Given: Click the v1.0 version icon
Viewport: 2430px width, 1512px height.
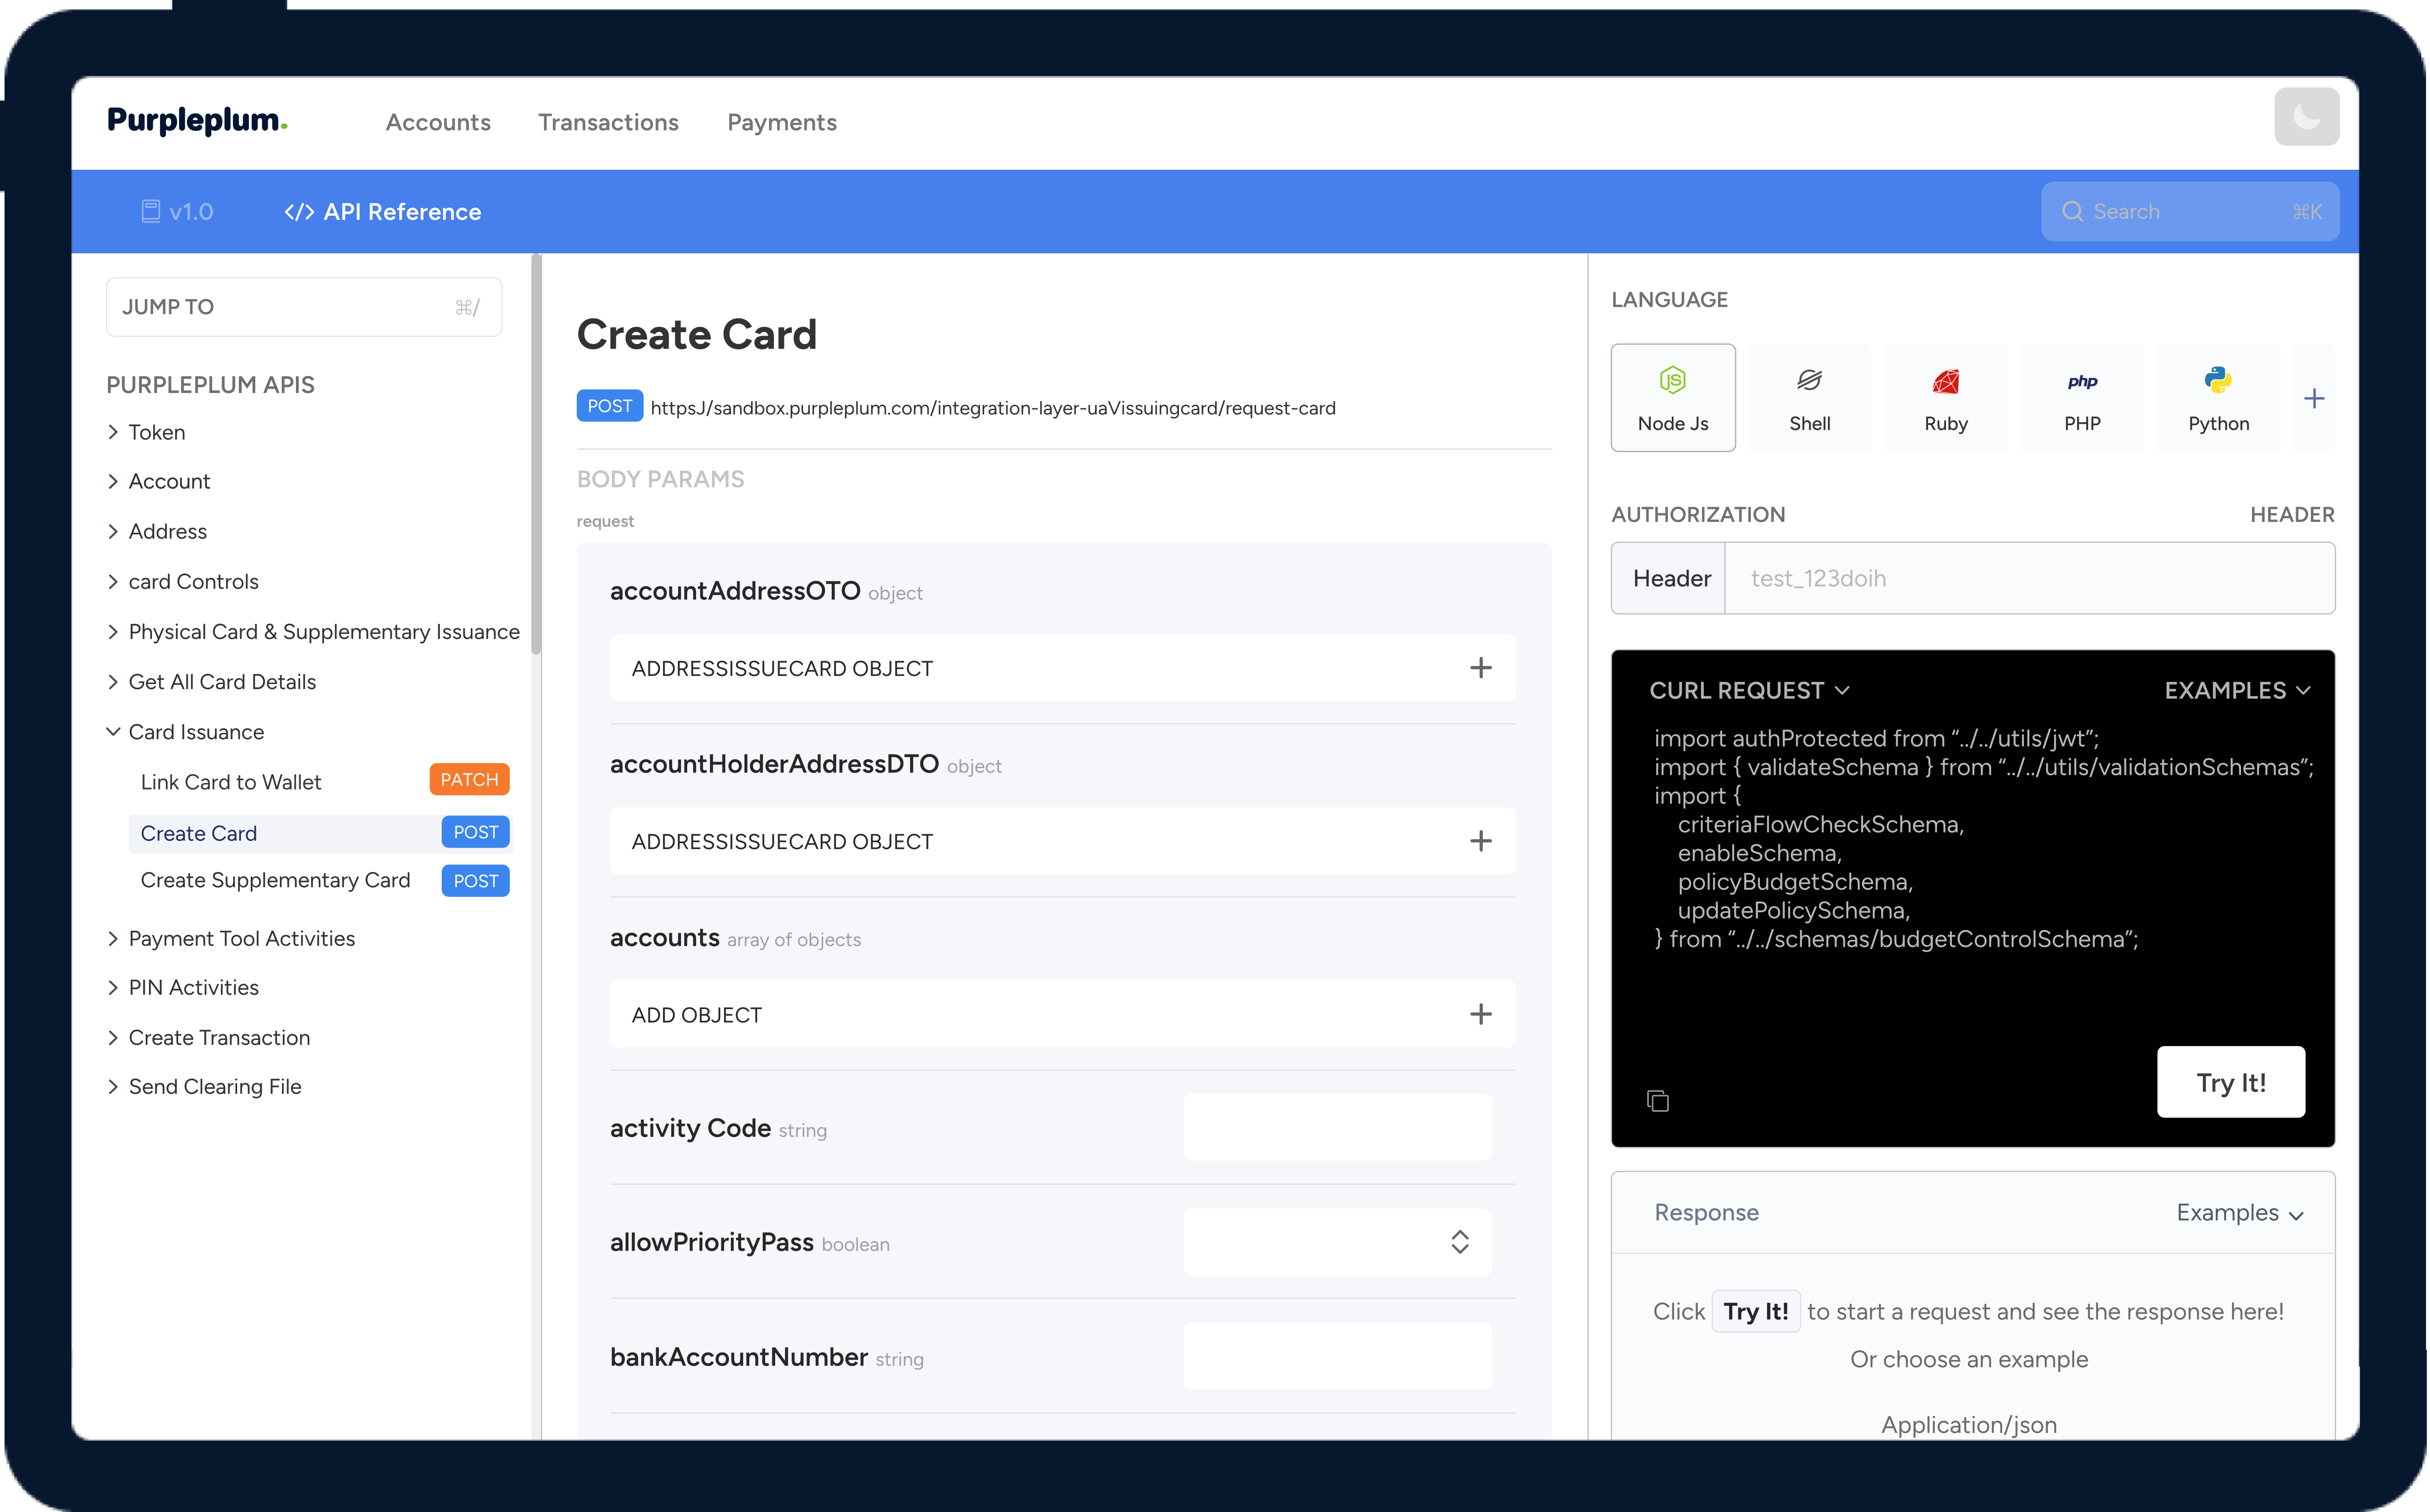Looking at the screenshot, I should [x=151, y=211].
